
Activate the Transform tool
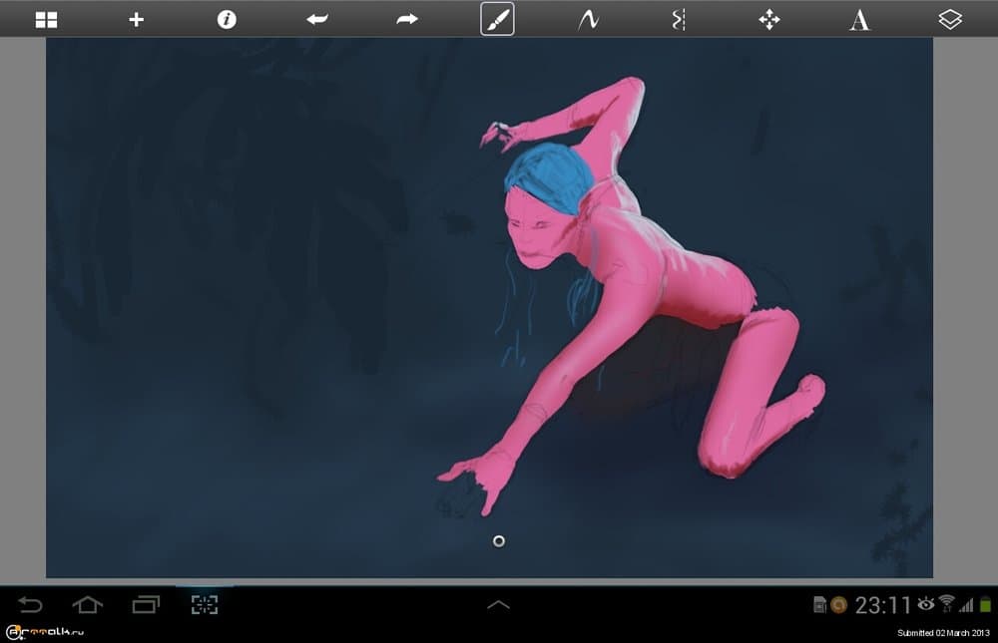point(767,18)
